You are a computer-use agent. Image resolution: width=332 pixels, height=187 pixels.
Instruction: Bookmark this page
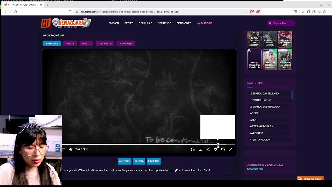click(x=70, y=12)
